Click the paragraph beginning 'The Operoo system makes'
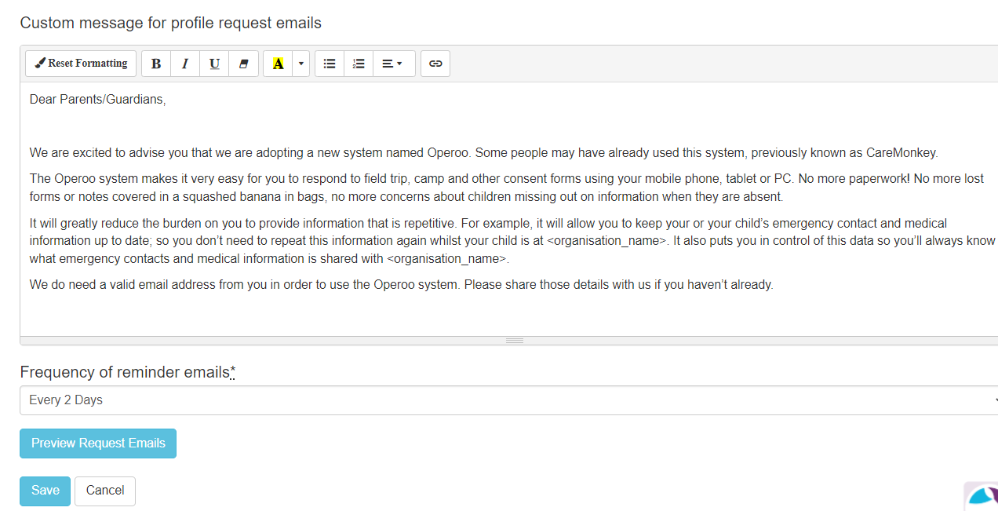The height and width of the screenshot is (511, 998). 506,188
